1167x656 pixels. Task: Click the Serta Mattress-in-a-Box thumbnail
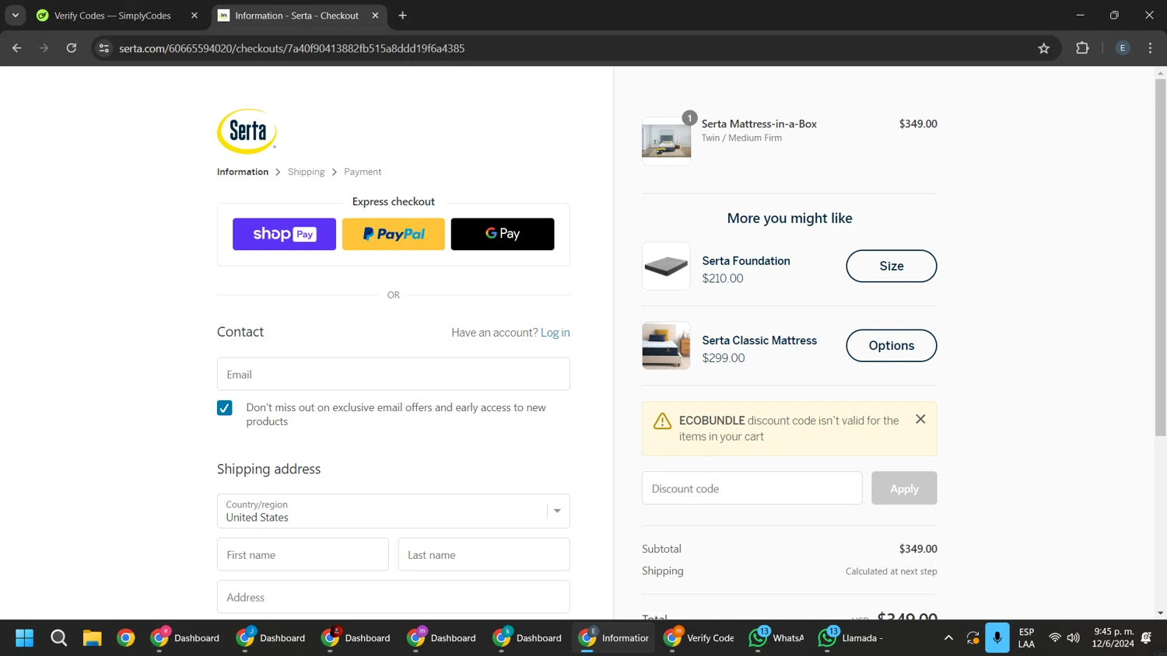point(666,141)
